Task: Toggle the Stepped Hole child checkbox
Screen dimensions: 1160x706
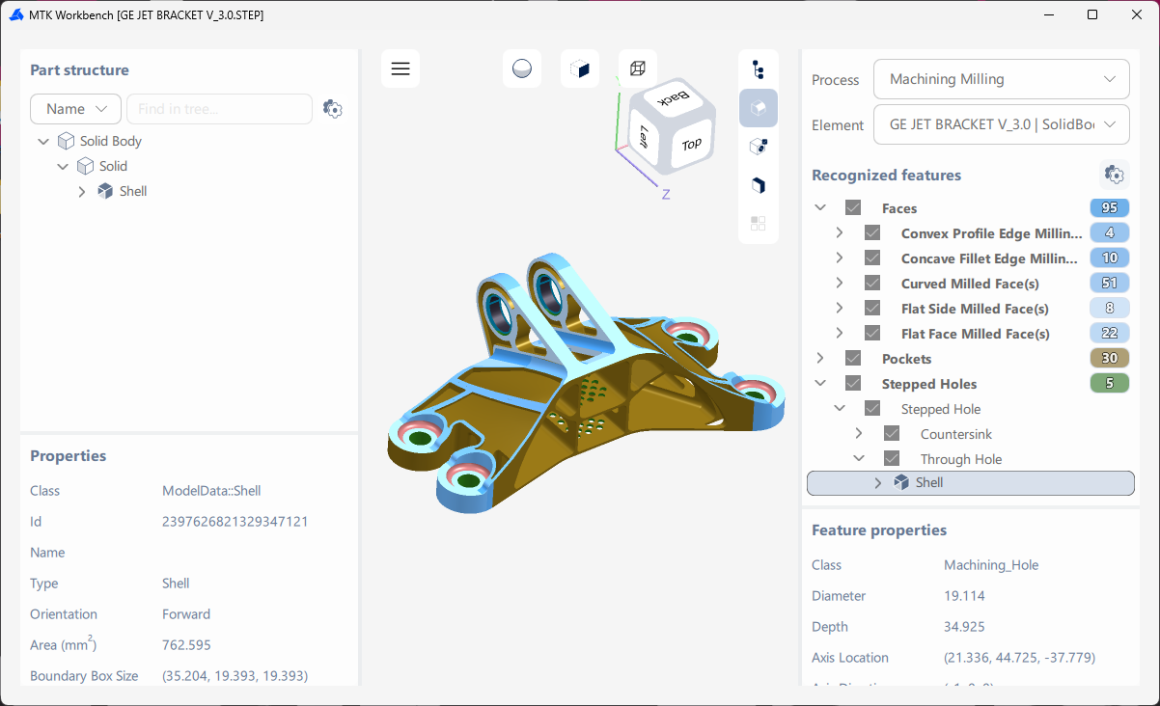Action: coord(872,409)
